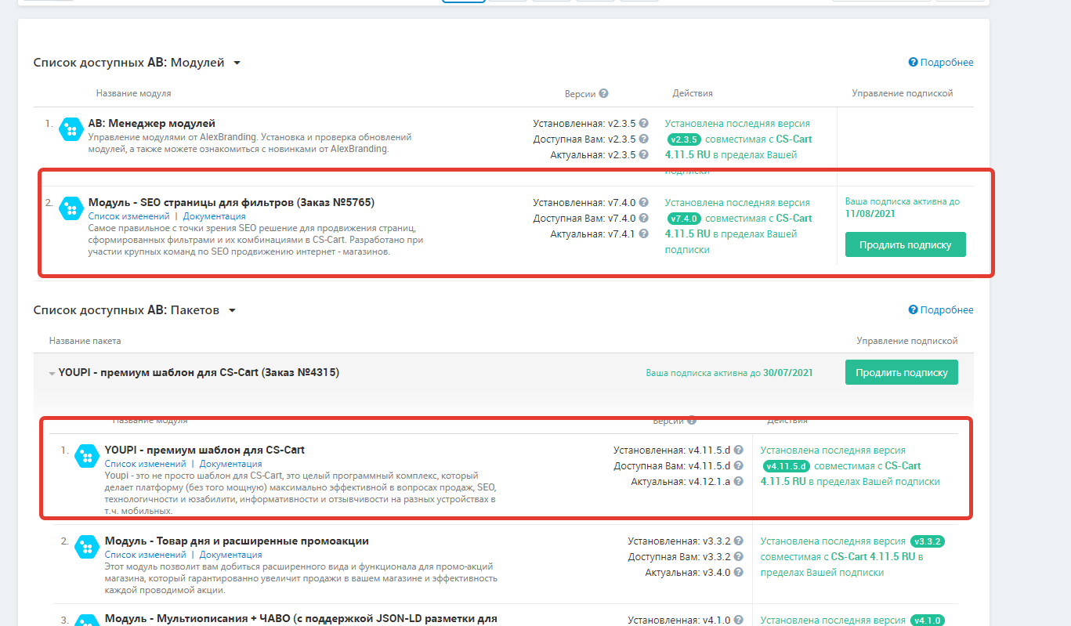Click title Модуль - Товар дня и расширенные промоакции

237,541
